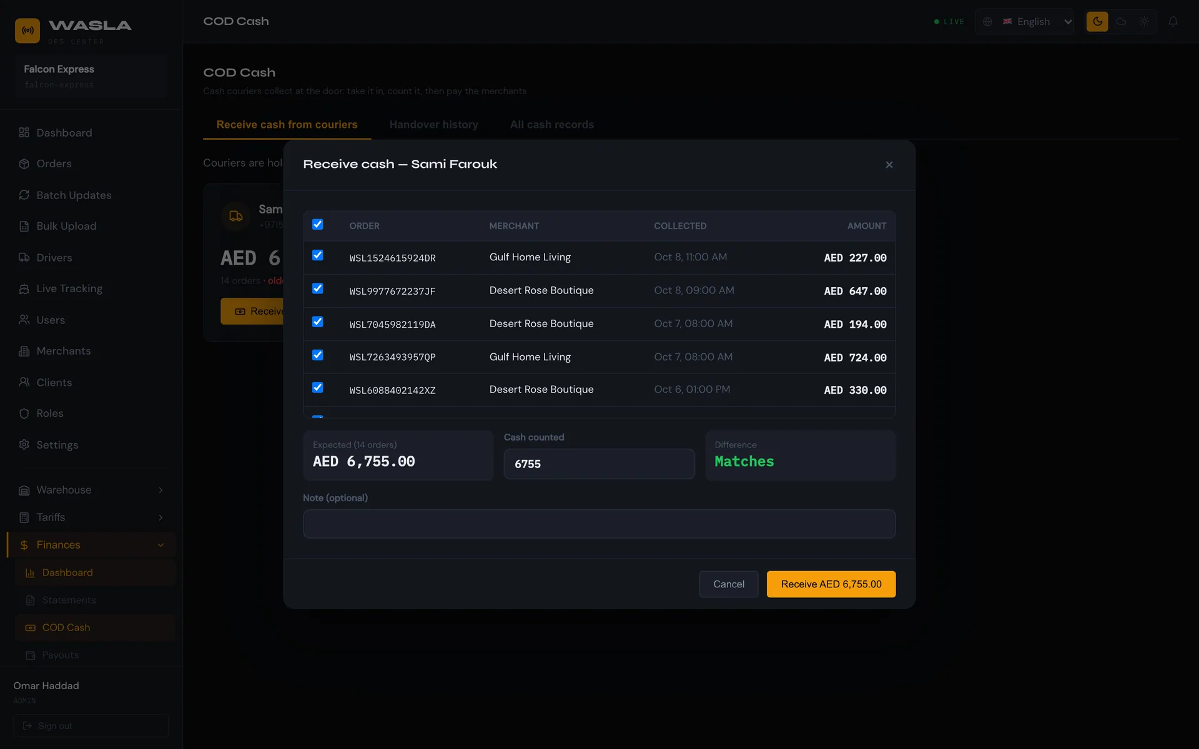Switch to Handover history tab
The width and height of the screenshot is (1199, 749).
pyautogui.click(x=434, y=125)
